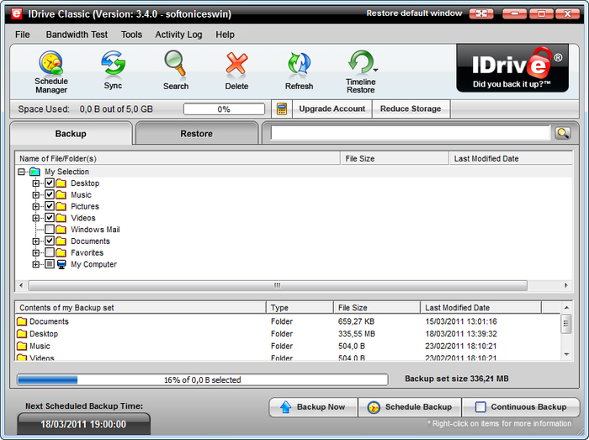The image size is (589, 440).
Task: Click the 16% selected progress bar
Action: click(203, 379)
